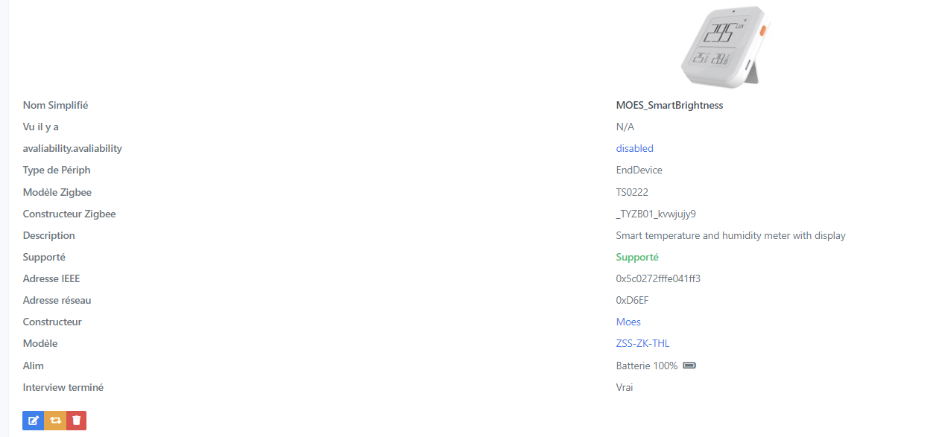The image size is (945, 437).
Task: Click the Batterie 100% text
Action: click(646, 366)
